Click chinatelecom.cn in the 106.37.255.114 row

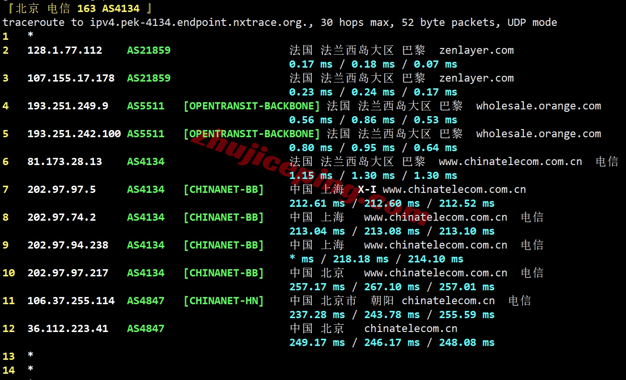pyautogui.click(x=448, y=301)
